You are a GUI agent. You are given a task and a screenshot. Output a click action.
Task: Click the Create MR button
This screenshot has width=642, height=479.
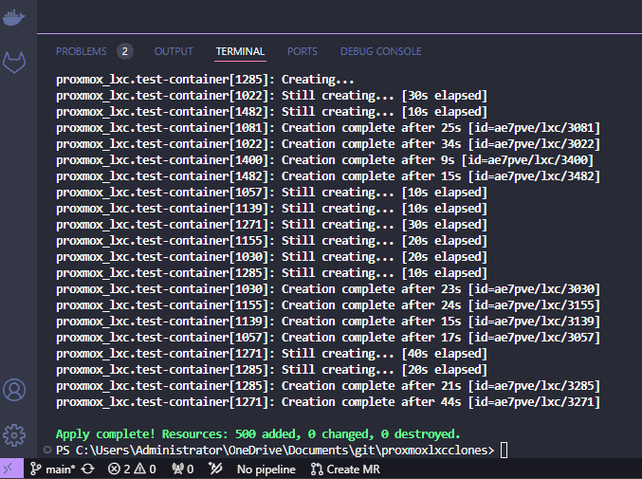(x=345, y=470)
